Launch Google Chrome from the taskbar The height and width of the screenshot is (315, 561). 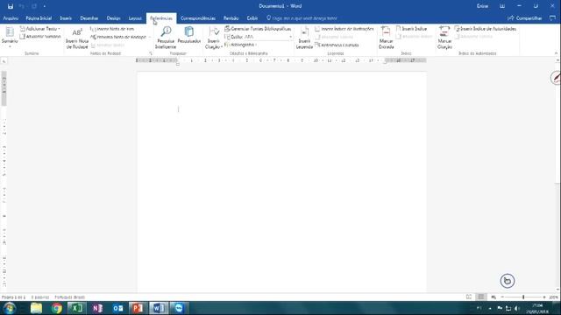(56, 308)
